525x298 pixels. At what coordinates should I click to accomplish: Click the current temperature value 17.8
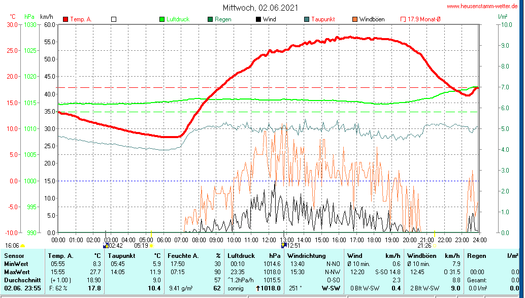(x=94, y=288)
